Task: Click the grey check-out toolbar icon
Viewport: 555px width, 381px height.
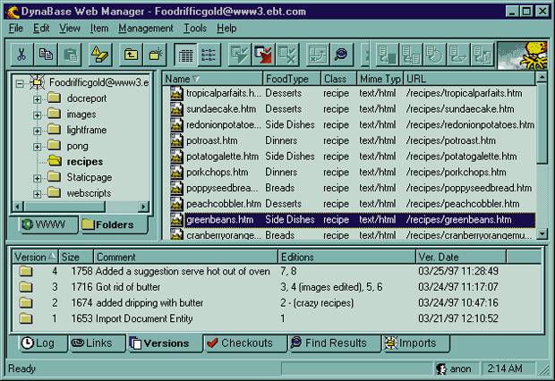Action: coord(239,55)
